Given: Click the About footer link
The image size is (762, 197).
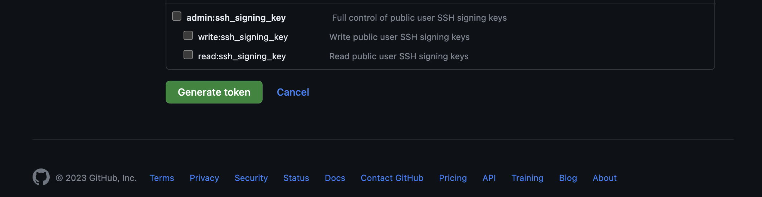Looking at the screenshot, I should [x=605, y=178].
